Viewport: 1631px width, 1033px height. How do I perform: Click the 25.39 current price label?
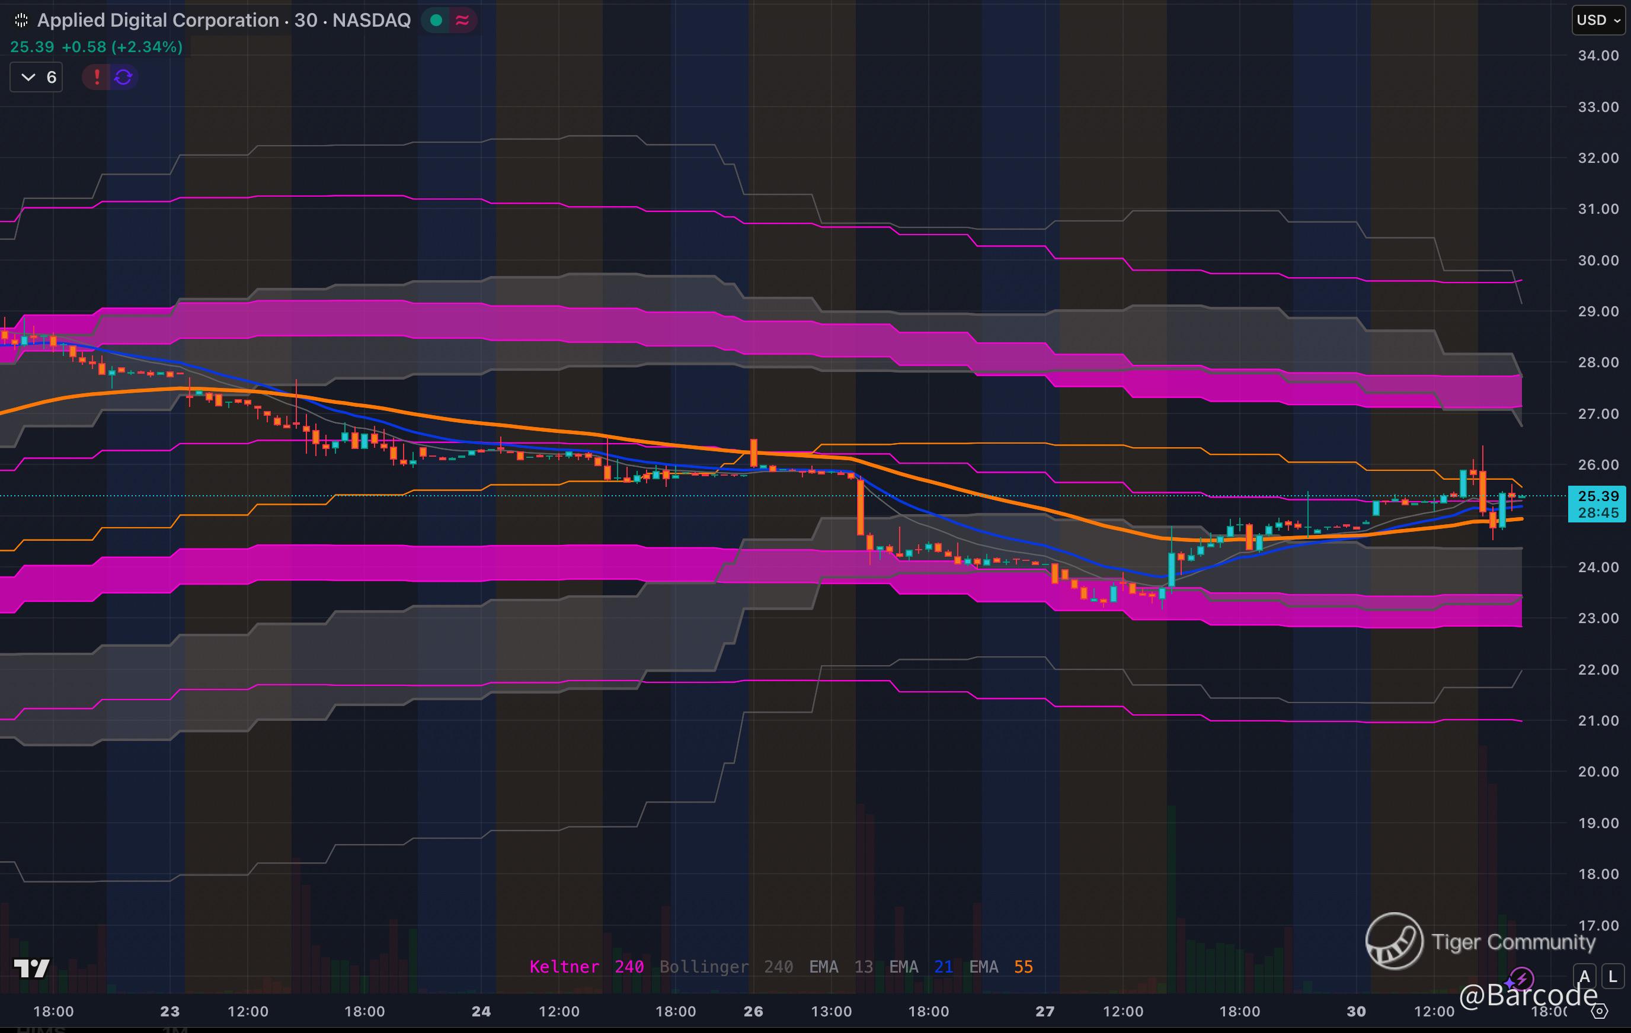click(1598, 496)
